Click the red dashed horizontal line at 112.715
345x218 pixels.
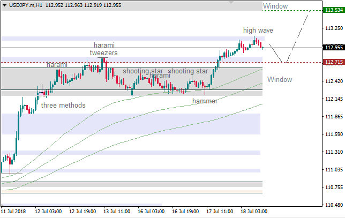click(x=161, y=63)
